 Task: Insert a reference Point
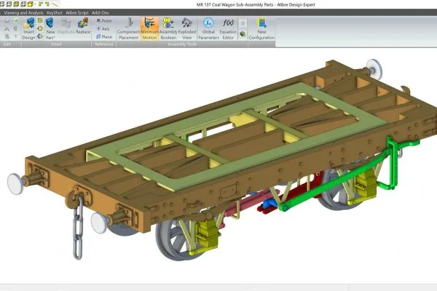click(x=104, y=20)
